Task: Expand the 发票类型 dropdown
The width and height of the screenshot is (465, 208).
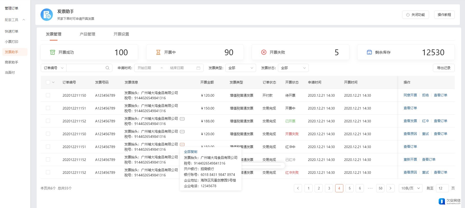Action: (240, 68)
